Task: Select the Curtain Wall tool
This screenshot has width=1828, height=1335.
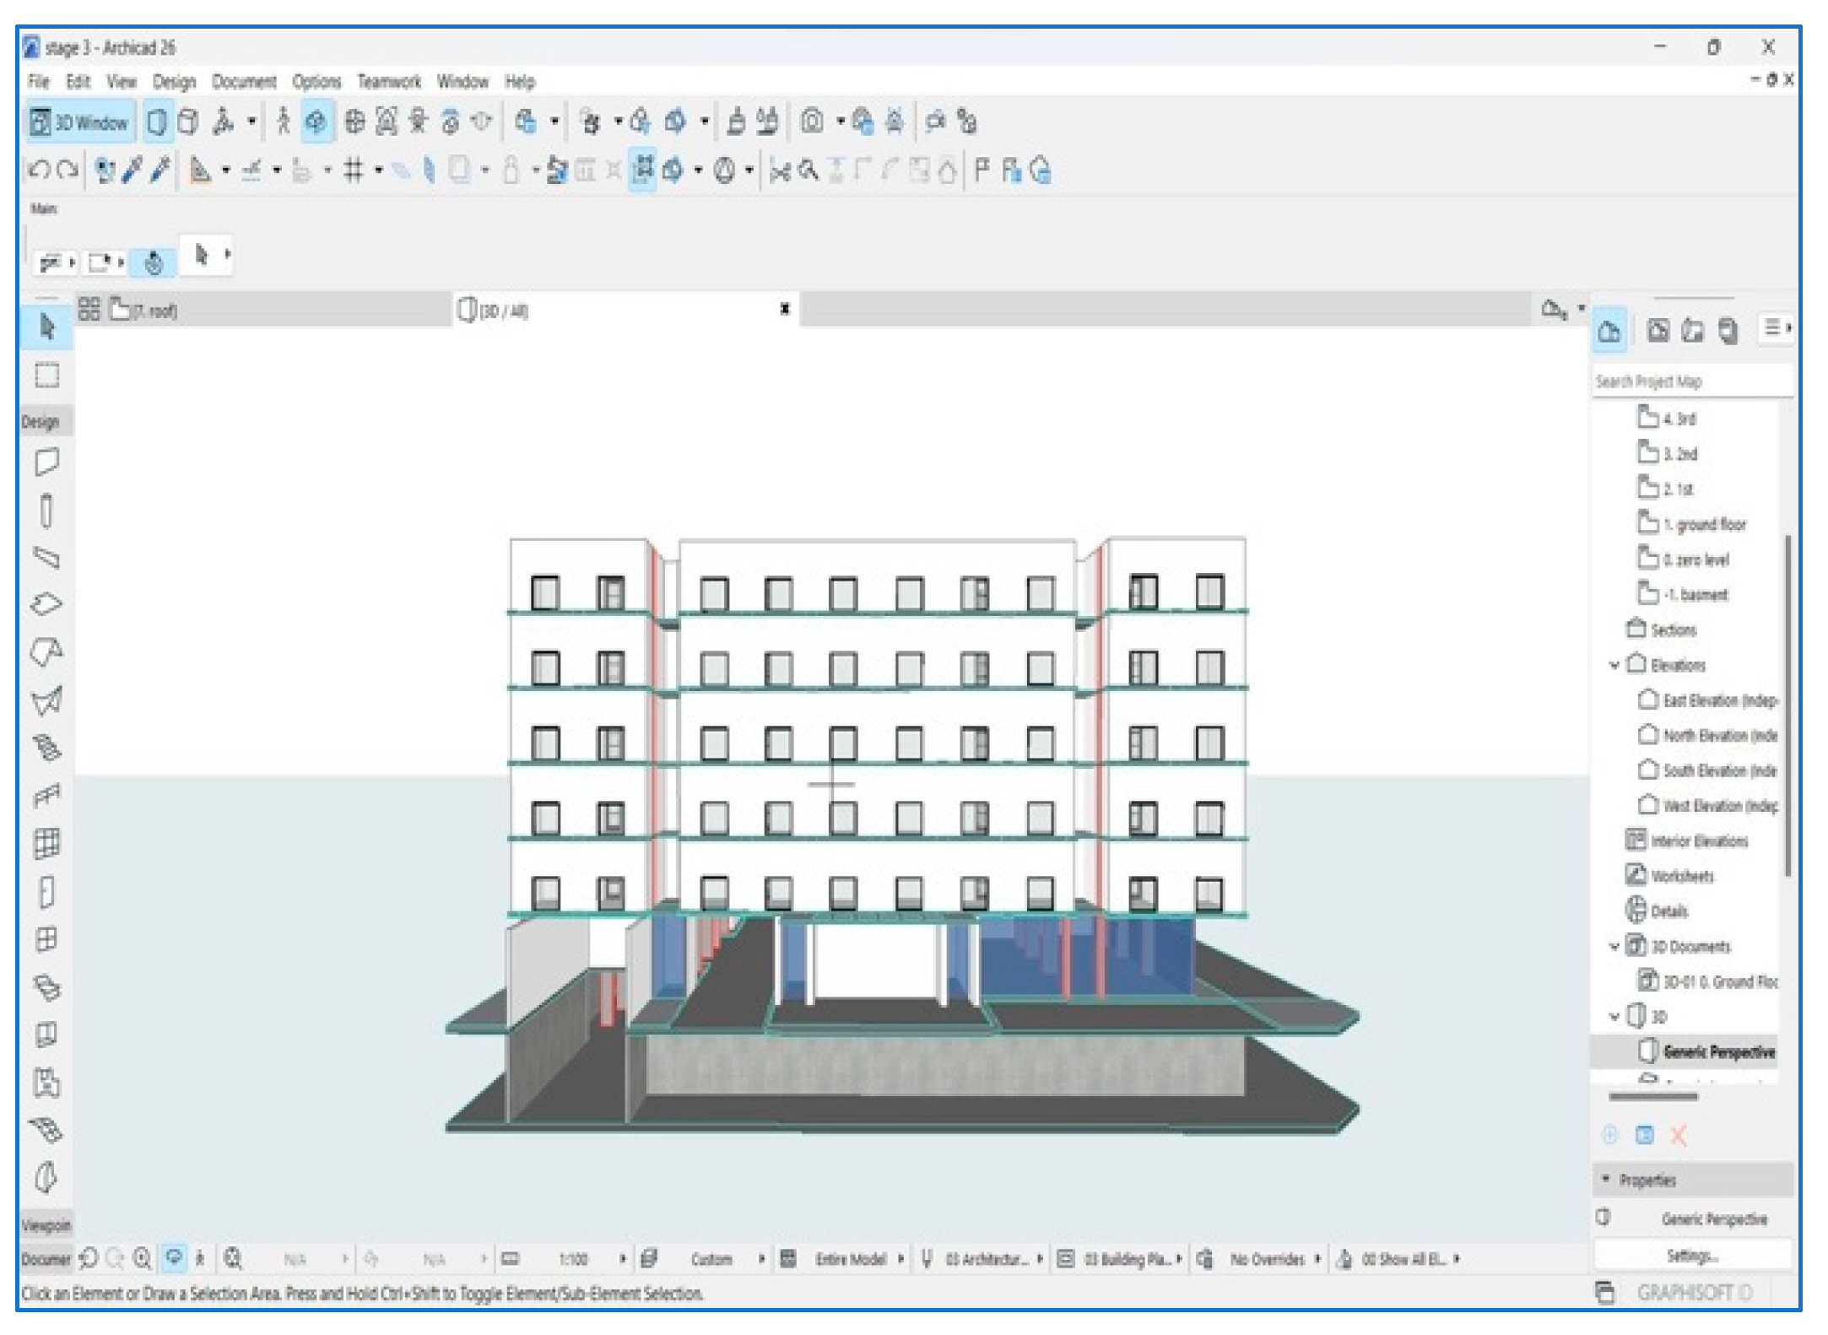Action: [47, 843]
